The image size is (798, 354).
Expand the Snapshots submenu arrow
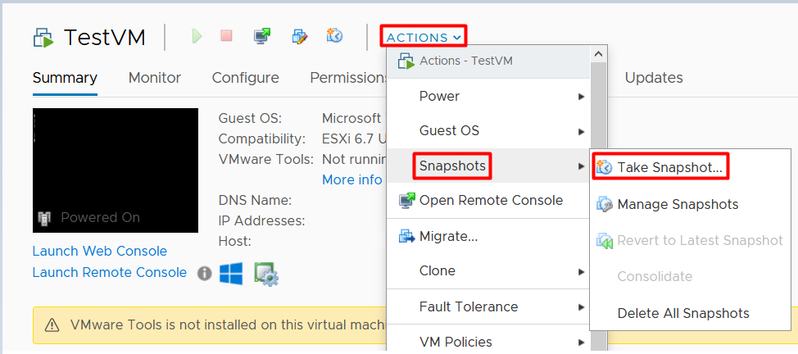click(x=581, y=166)
